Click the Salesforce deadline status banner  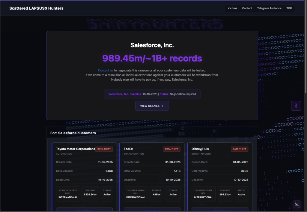pos(152,94)
